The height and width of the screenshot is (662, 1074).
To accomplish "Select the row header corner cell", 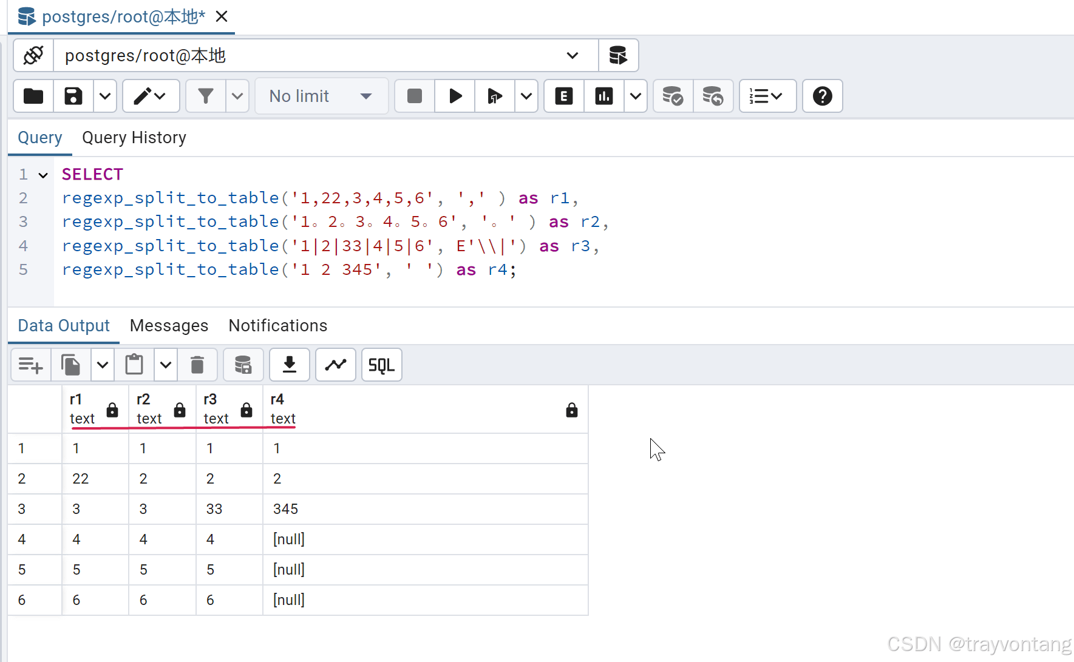I will (35, 409).
